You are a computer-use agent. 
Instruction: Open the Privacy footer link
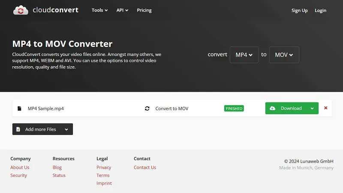click(x=104, y=167)
